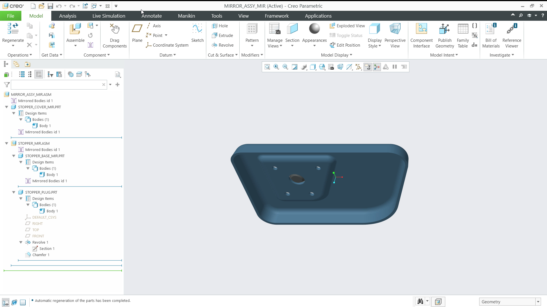Open the Pattern tool

coord(252,35)
